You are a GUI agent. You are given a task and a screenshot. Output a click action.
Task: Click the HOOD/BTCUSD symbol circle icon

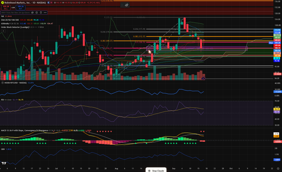(x=2, y=83)
